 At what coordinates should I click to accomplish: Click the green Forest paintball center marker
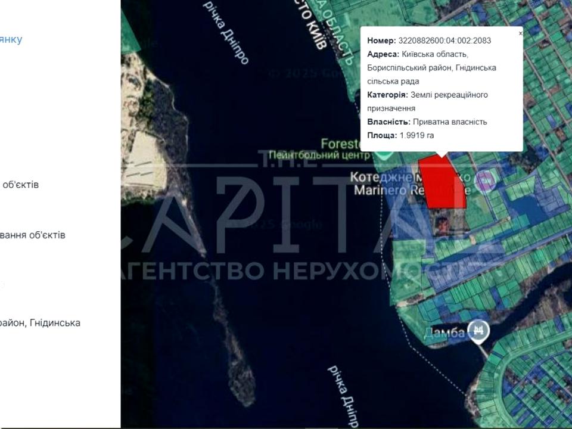point(382,152)
